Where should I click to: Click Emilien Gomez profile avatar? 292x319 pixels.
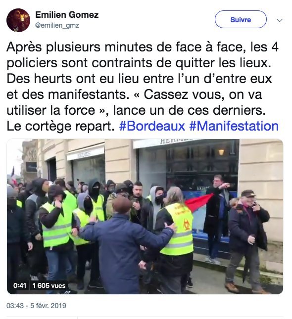[x=18, y=20]
